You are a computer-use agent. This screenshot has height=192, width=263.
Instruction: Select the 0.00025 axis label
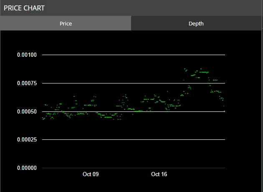pos(27,139)
